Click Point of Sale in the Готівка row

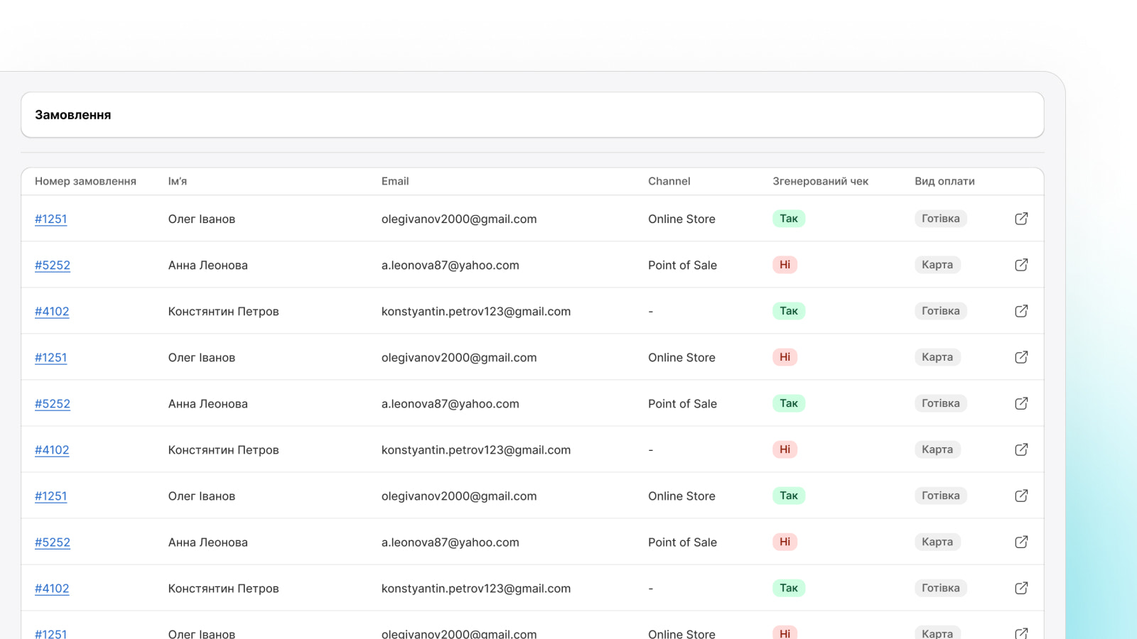[682, 403]
